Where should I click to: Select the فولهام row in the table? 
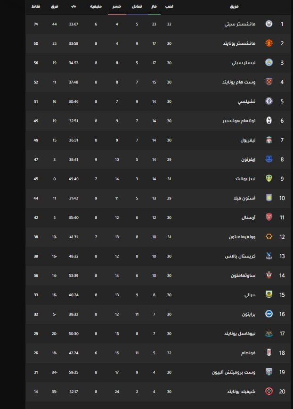[x=155, y=353]
